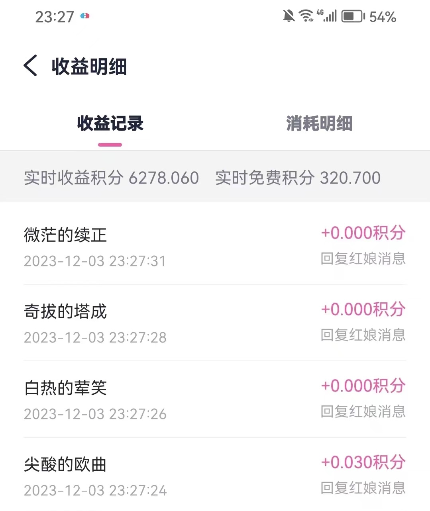Switch to the 收益记录 tab
Viewport: 430px width, 511px height.
point(110,123)
